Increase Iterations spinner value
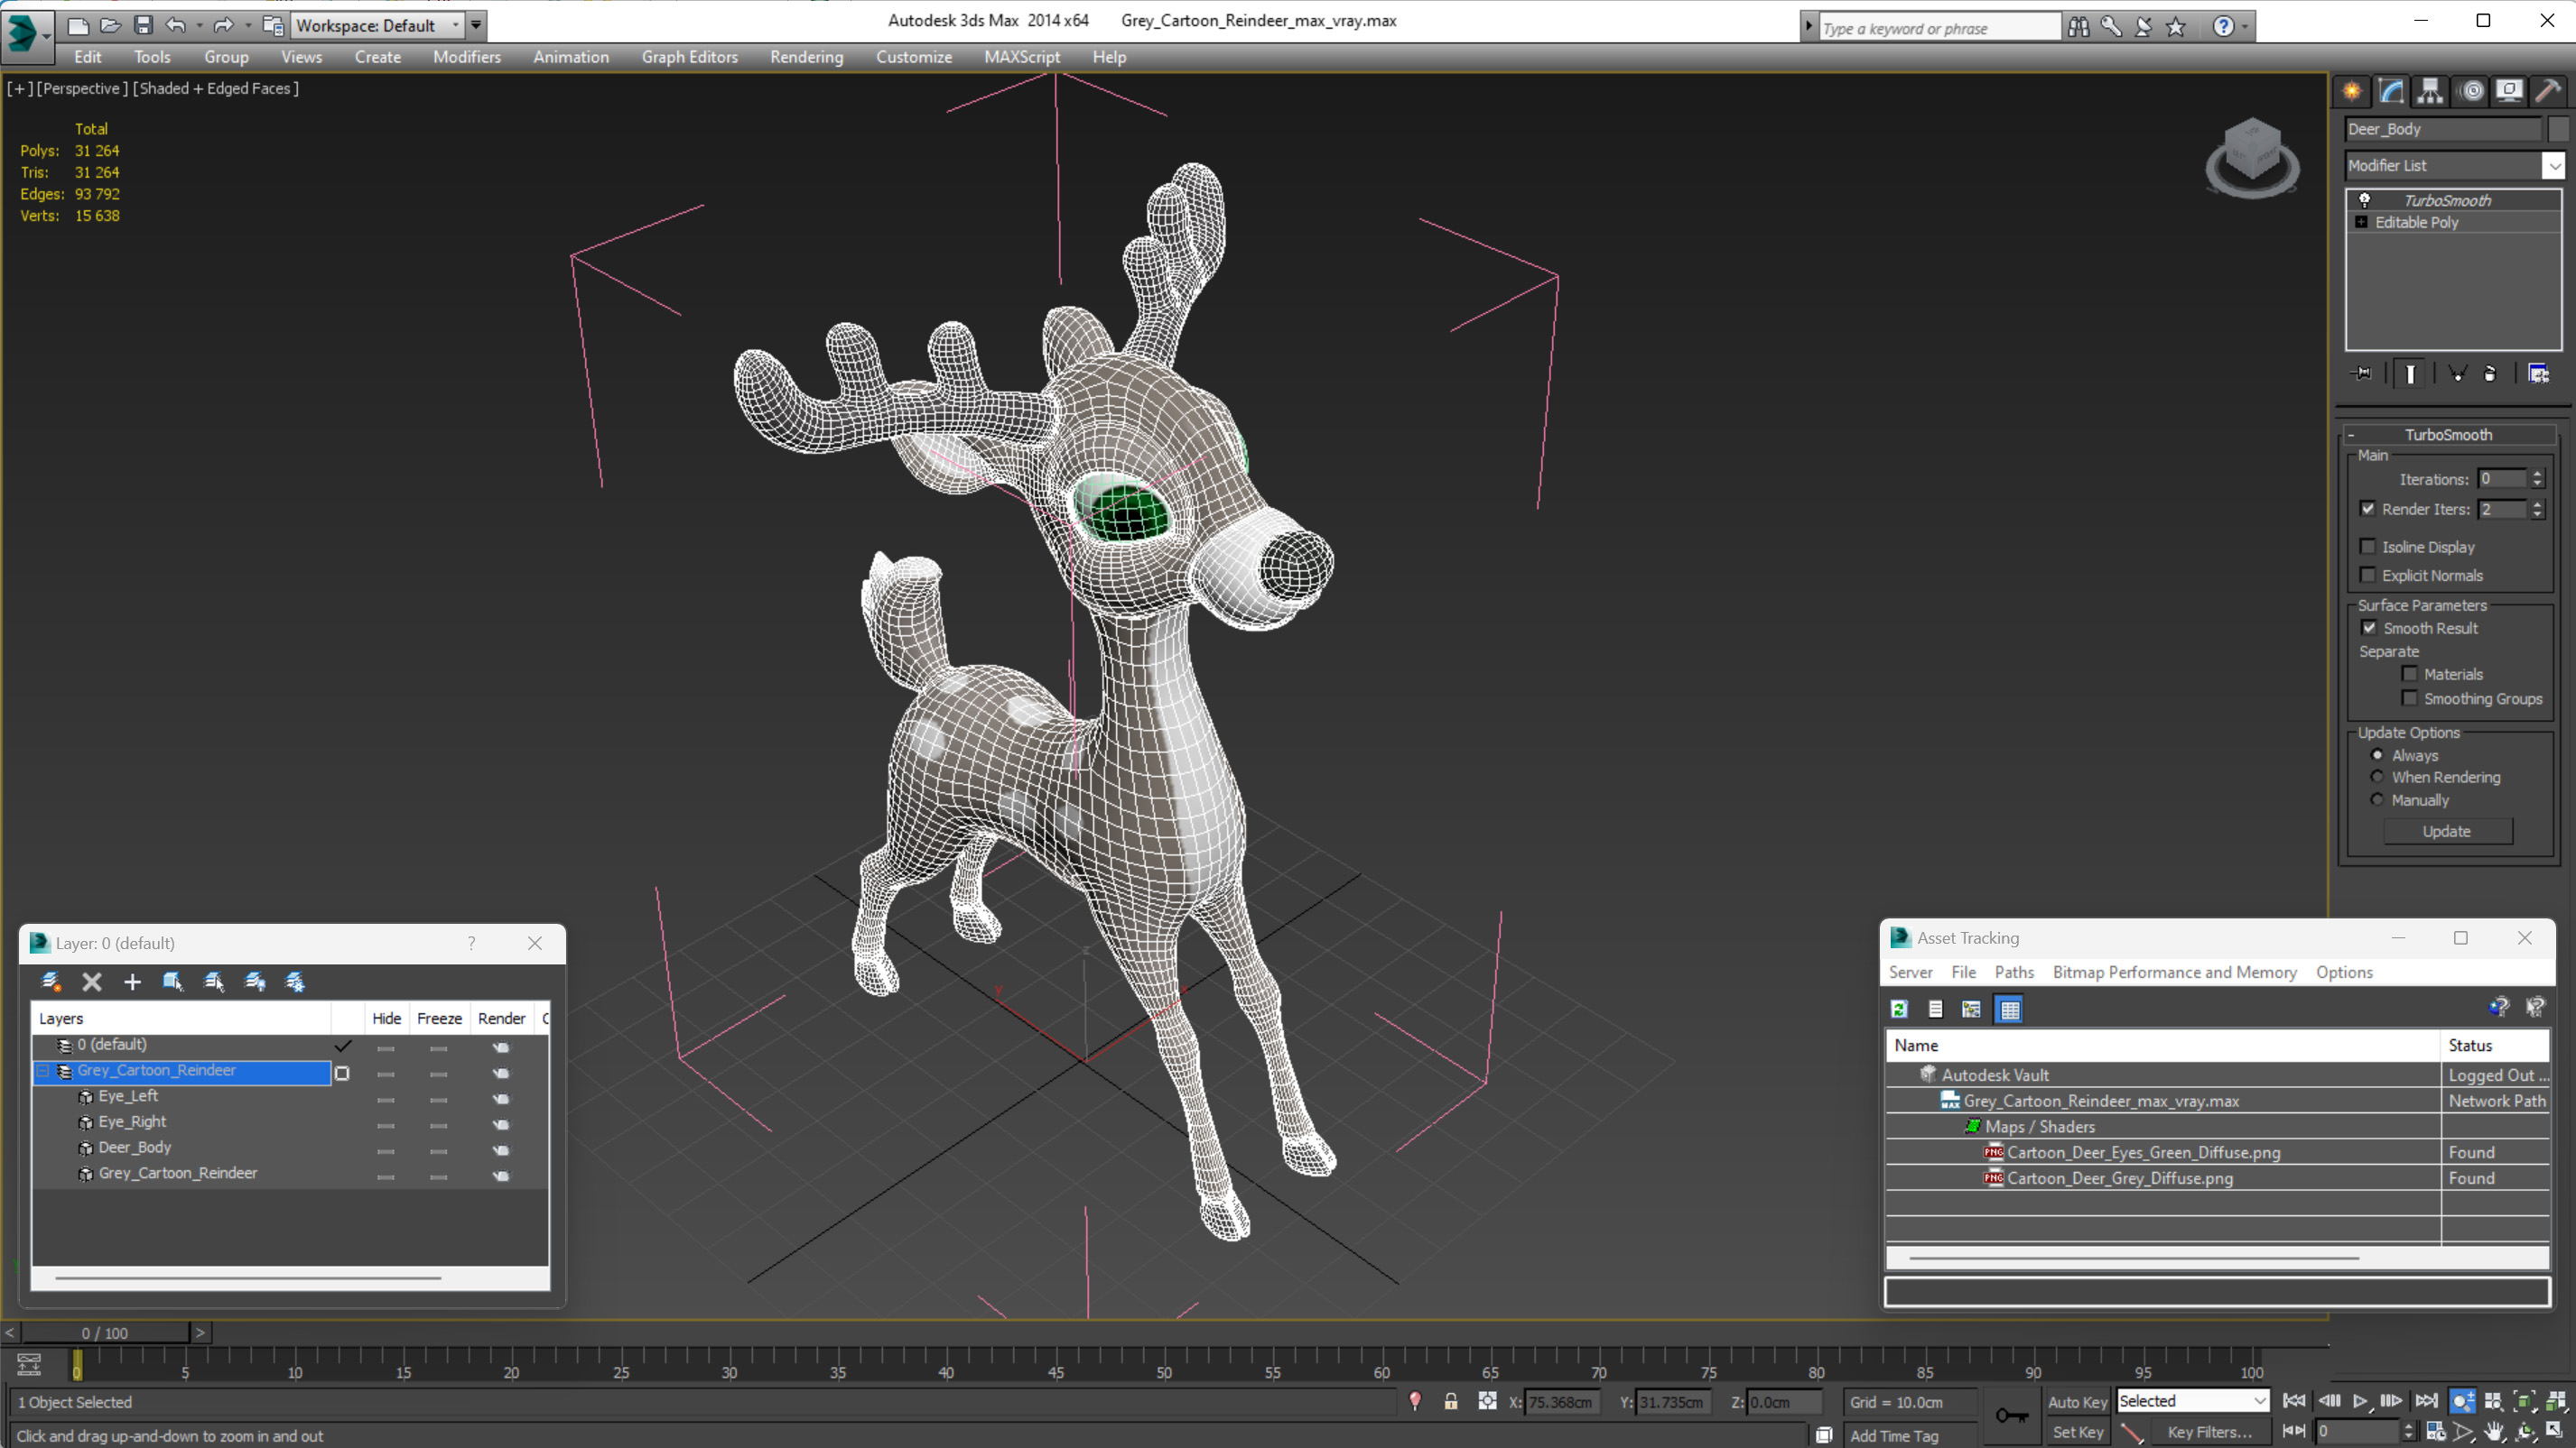2576x1448 pixels. [x=2538, y=474]
